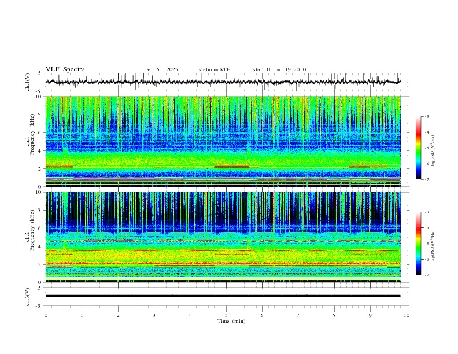Select the "ch.1 Frequency (kHz)" axis label
This screenshot has width=458, height=354.
coord(30,134)
